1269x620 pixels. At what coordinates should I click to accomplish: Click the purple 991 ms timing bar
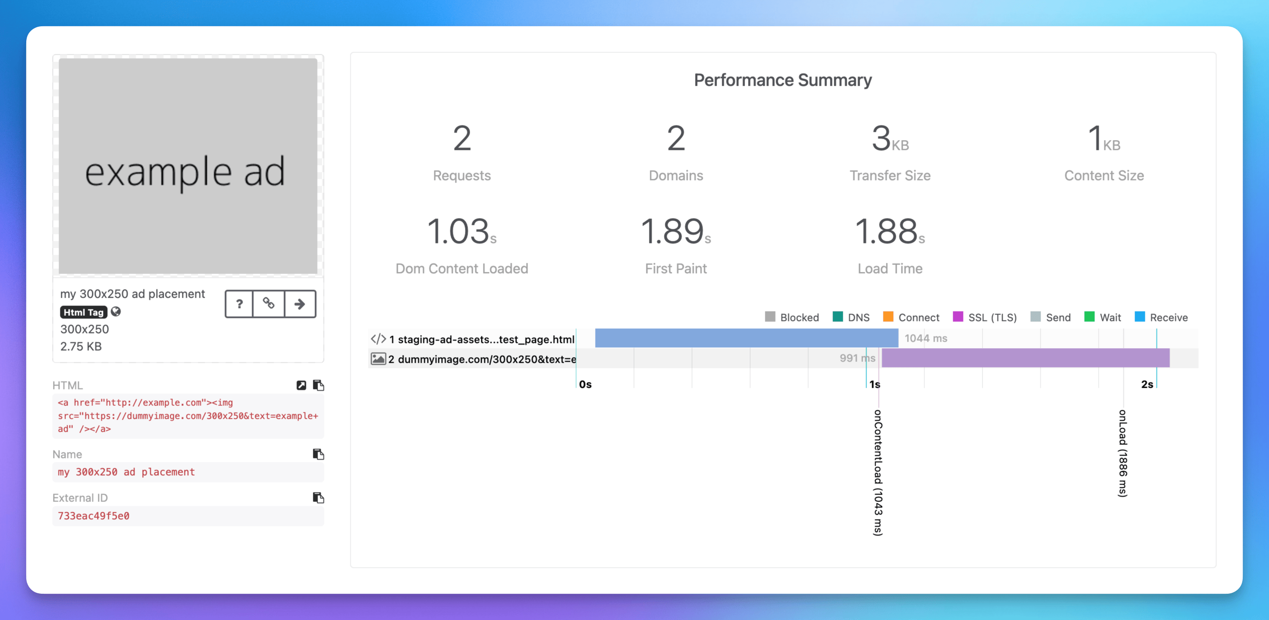pos(1025,358)
